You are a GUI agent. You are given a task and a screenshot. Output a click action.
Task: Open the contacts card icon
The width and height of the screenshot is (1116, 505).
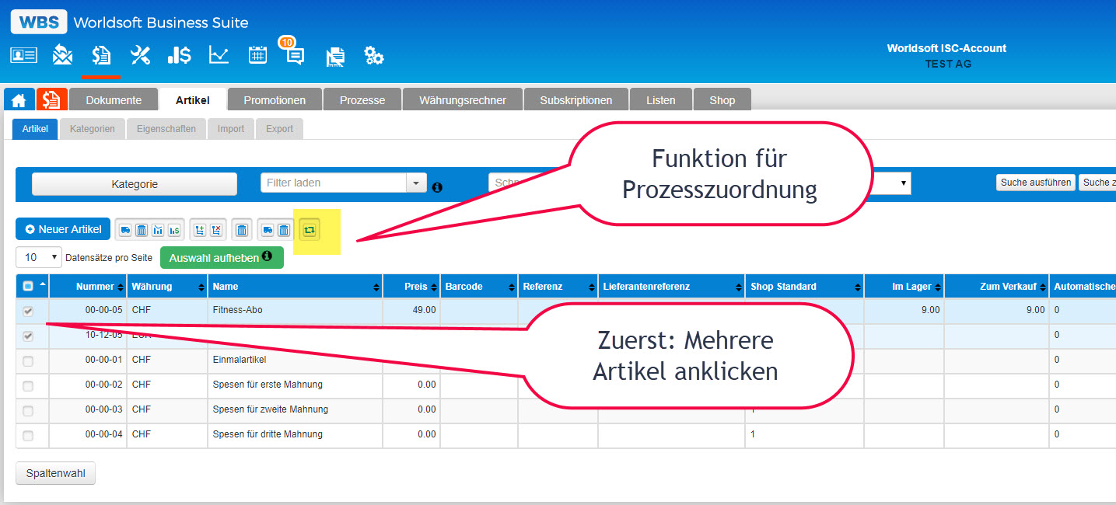point(23,55)
